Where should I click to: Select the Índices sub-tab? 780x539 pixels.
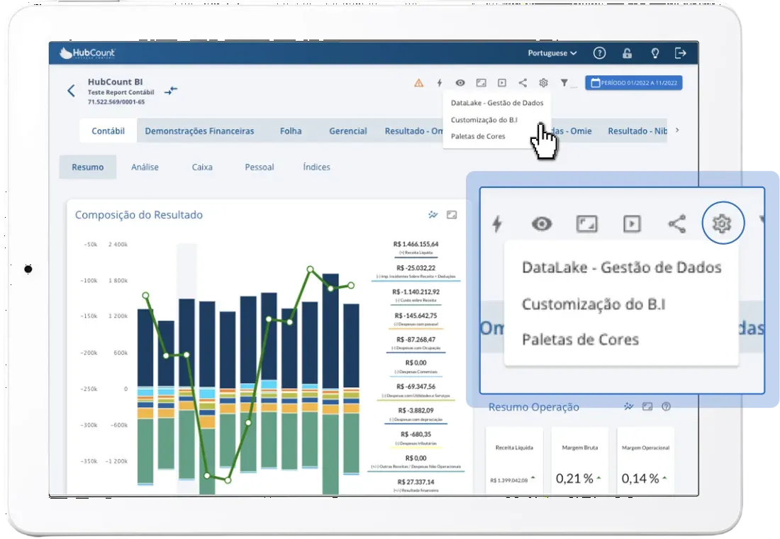pyautogui.click(x=316, y=167)
